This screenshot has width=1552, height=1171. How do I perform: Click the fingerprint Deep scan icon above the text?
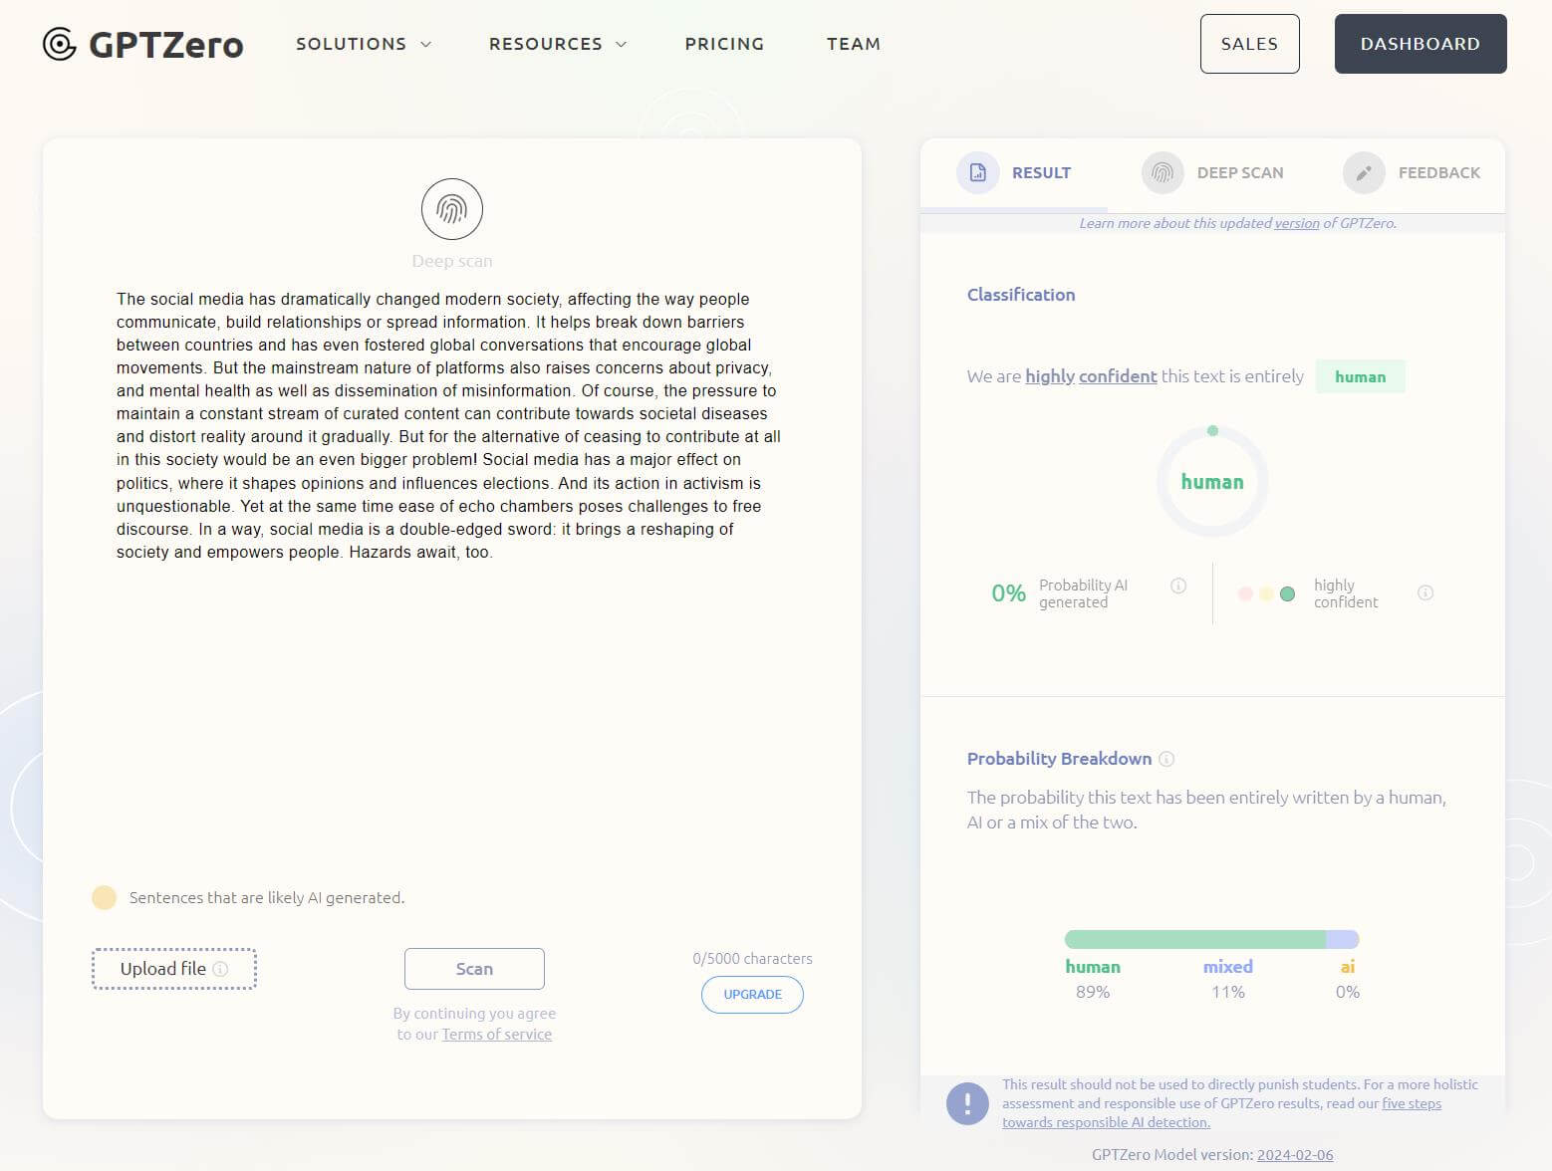[452, 209]
